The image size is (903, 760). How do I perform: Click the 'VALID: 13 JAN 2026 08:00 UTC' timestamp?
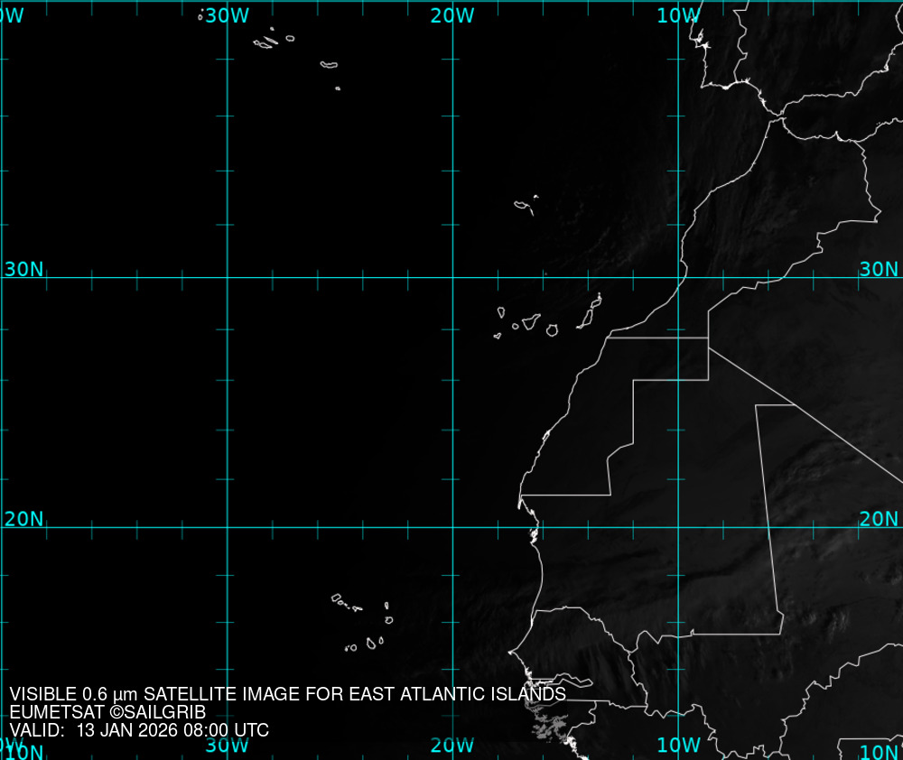pos(139,730)
